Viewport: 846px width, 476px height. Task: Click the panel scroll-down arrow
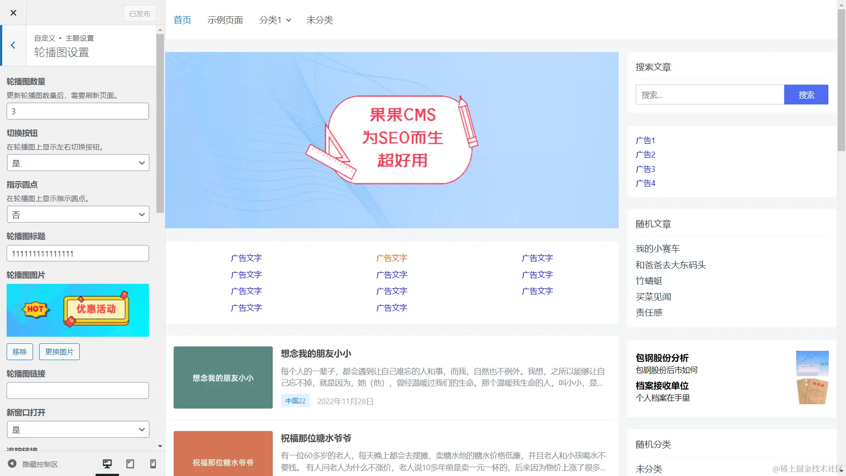[x=160, y=446]
